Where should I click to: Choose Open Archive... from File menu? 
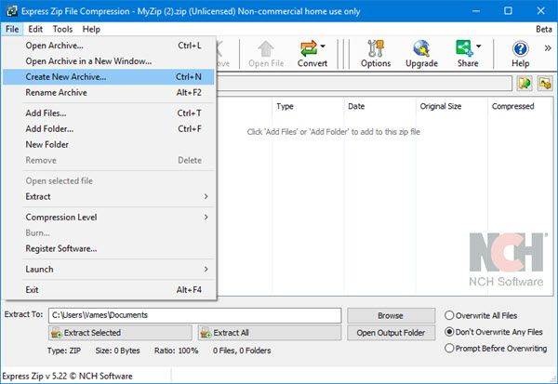tap(109, 46)
